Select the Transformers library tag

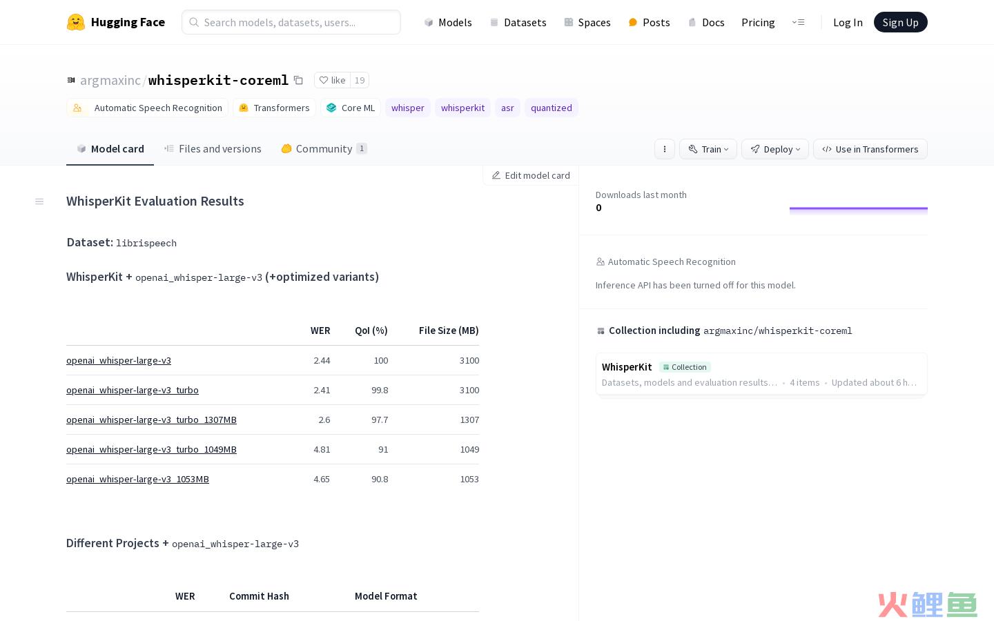pyautogui.click(x=274, y=108)
